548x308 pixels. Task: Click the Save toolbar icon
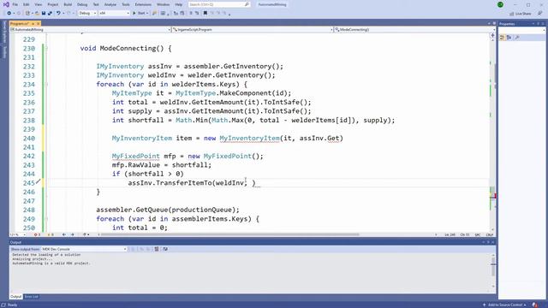pos(44,14)
